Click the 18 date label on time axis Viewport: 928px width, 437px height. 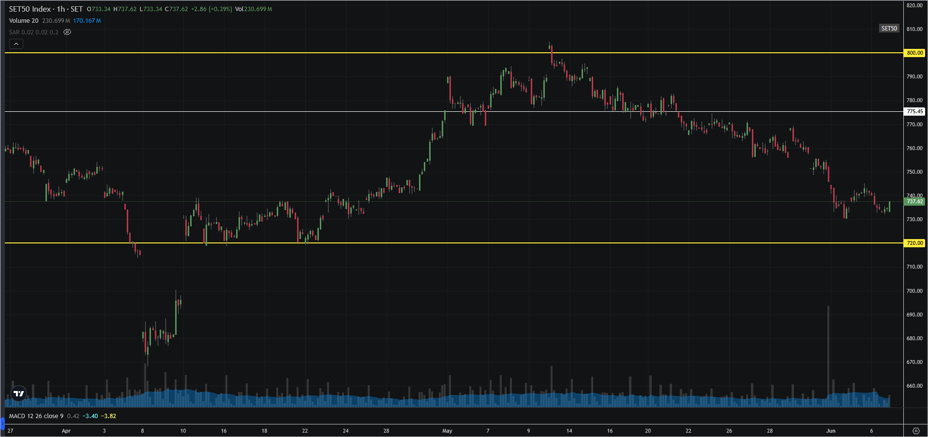click(264, 431)
